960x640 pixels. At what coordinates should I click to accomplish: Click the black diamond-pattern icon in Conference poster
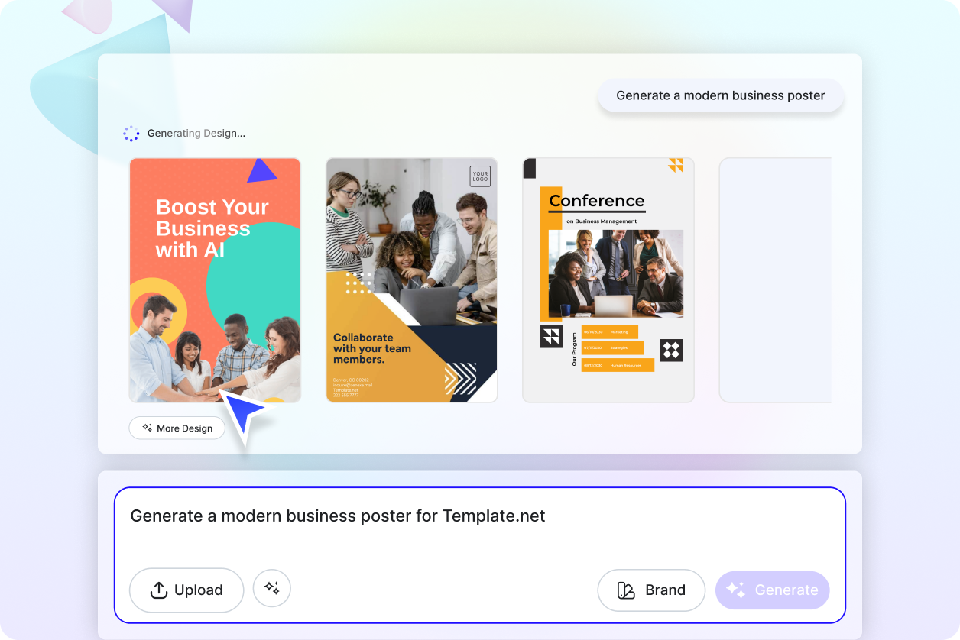point(671,351)
